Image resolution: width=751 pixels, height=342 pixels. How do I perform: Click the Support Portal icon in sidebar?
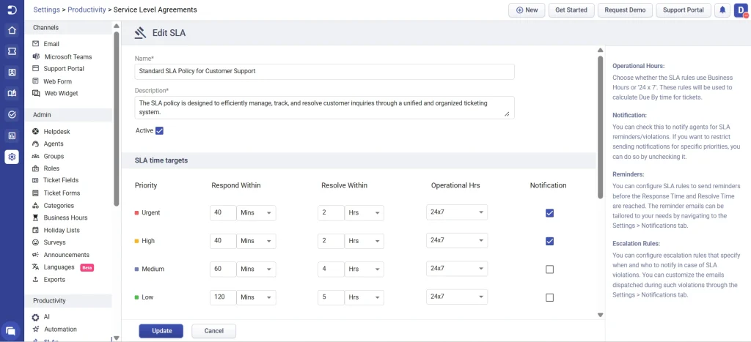[x=35, y=68]
